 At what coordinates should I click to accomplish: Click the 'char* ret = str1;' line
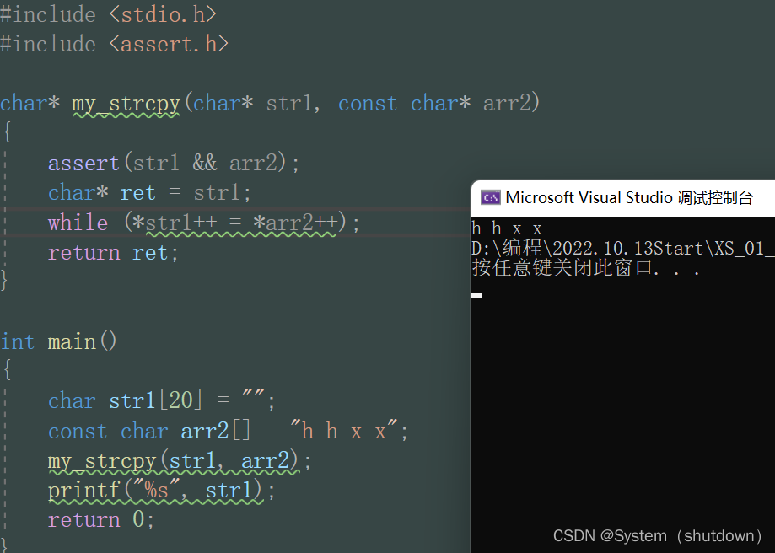click(x=150, y=193)
